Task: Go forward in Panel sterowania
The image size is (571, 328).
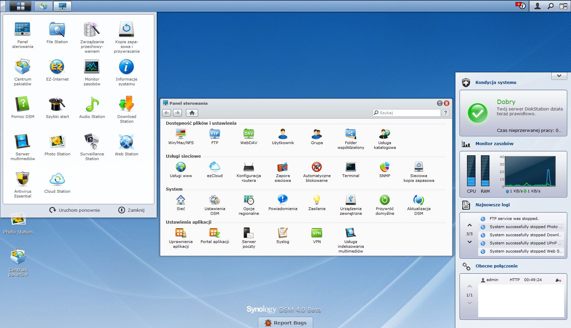Action: click(x=177, y=113)
